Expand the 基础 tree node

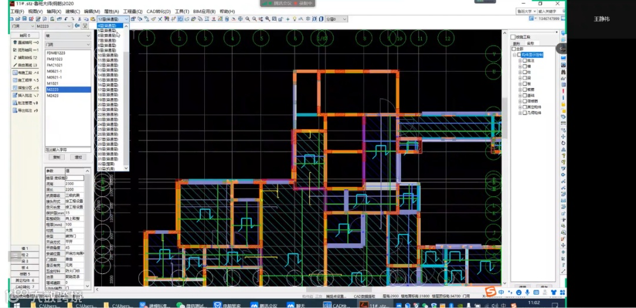coord(520,96)
